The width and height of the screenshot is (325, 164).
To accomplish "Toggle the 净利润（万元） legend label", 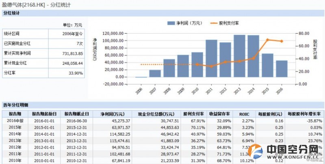I will [x=189, y=23].
